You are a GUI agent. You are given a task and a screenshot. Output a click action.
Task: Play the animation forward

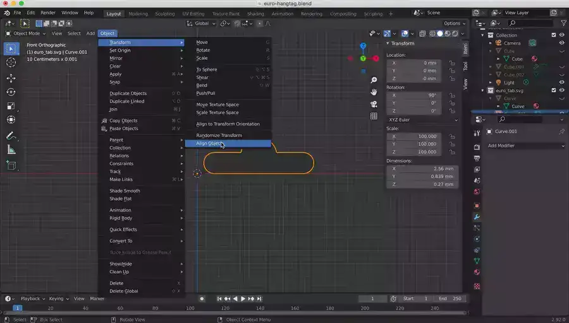click(x=243, y=299)
